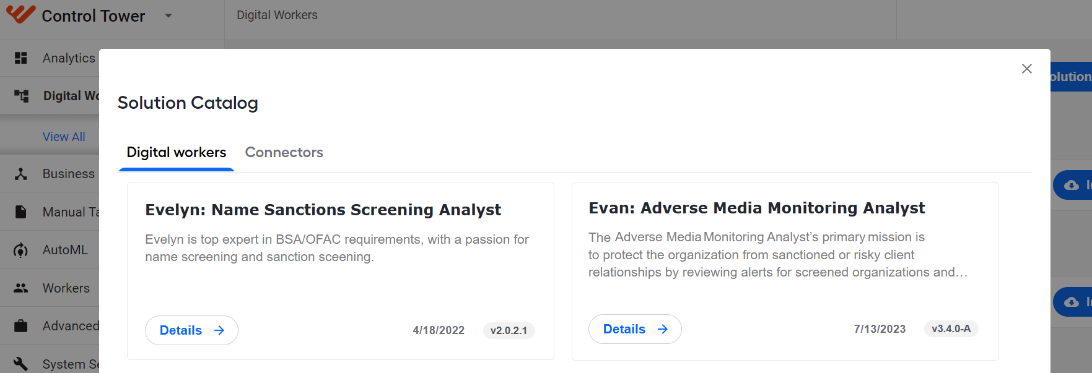Click the Advanced briefcase icon
1092x373 pixels.
click(x=21, y=326)
